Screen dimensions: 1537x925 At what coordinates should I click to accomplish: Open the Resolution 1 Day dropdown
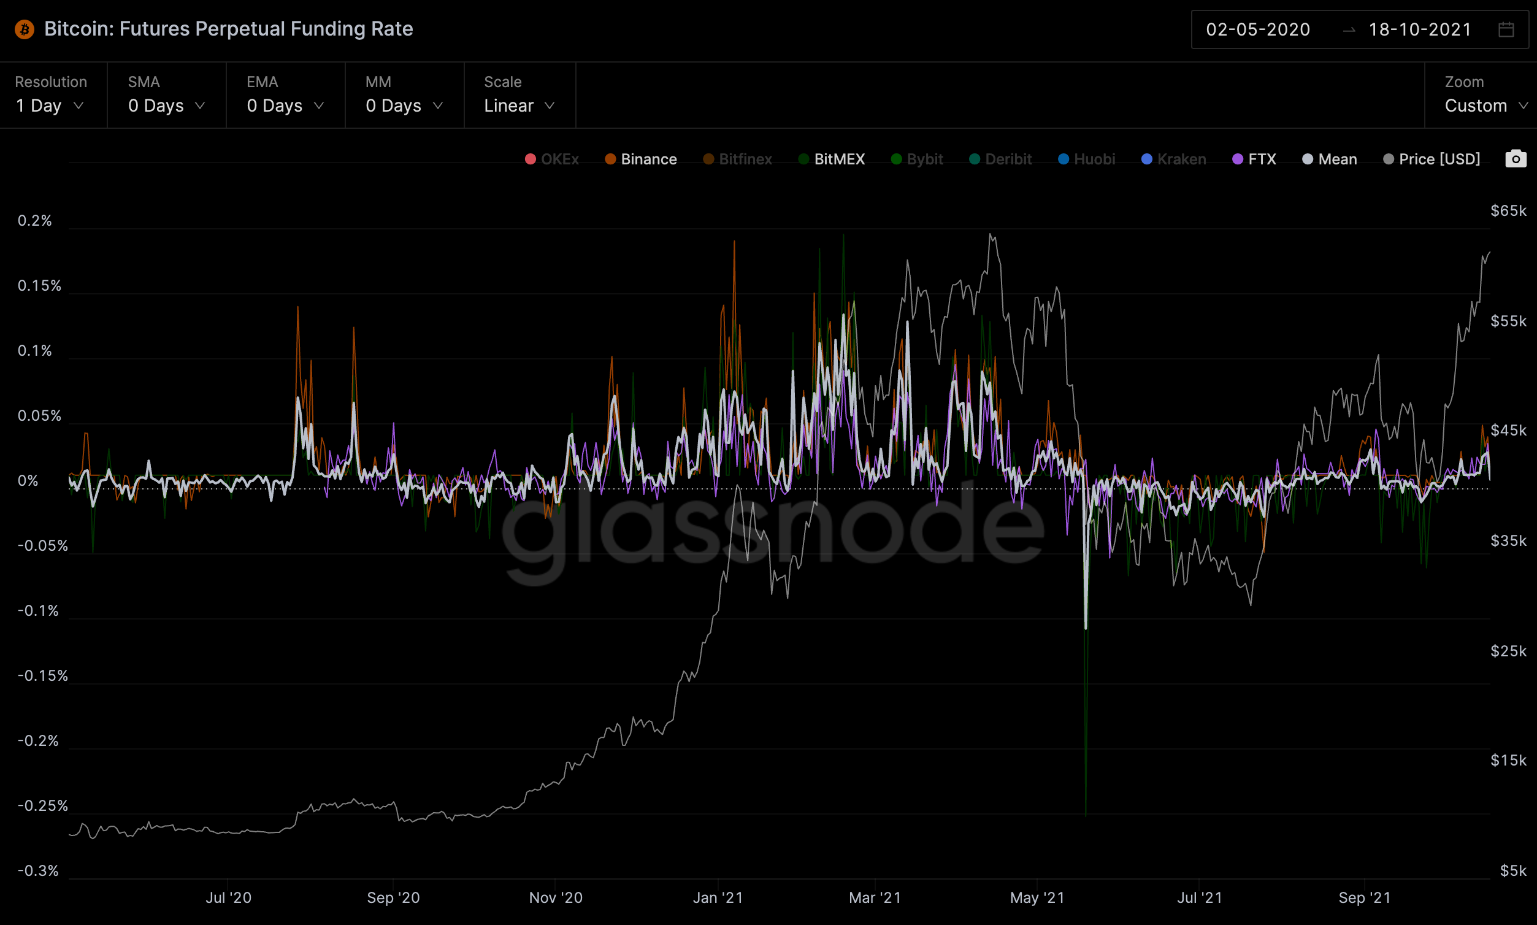coord(50,106)
